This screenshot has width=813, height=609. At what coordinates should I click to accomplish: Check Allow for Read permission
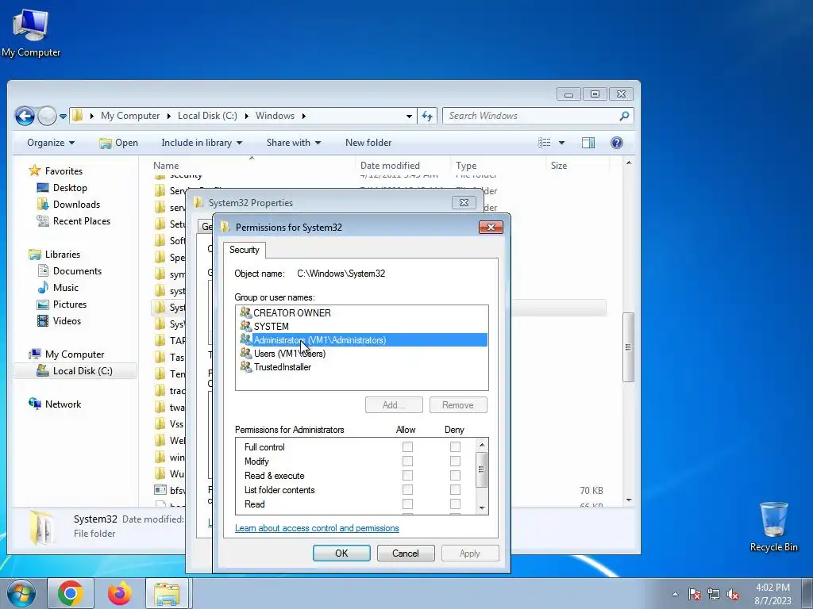(407, 504)
